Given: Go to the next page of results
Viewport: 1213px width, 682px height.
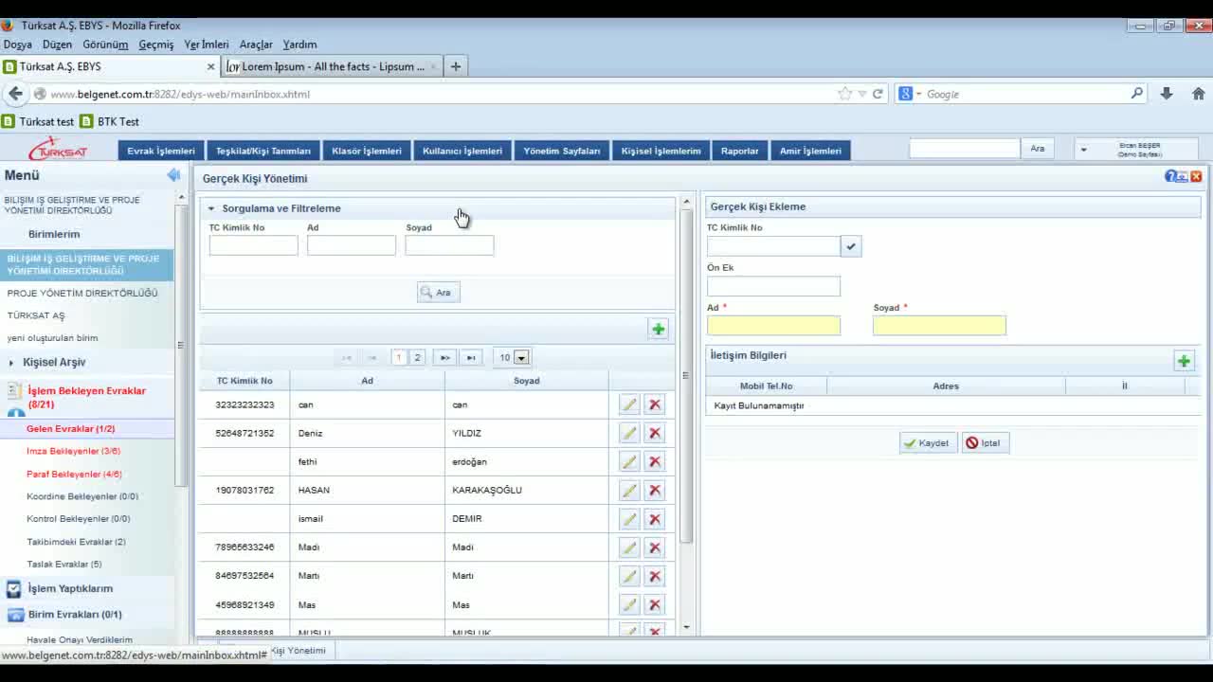Looking at the screenshot, I should click(x=444, y=357).
